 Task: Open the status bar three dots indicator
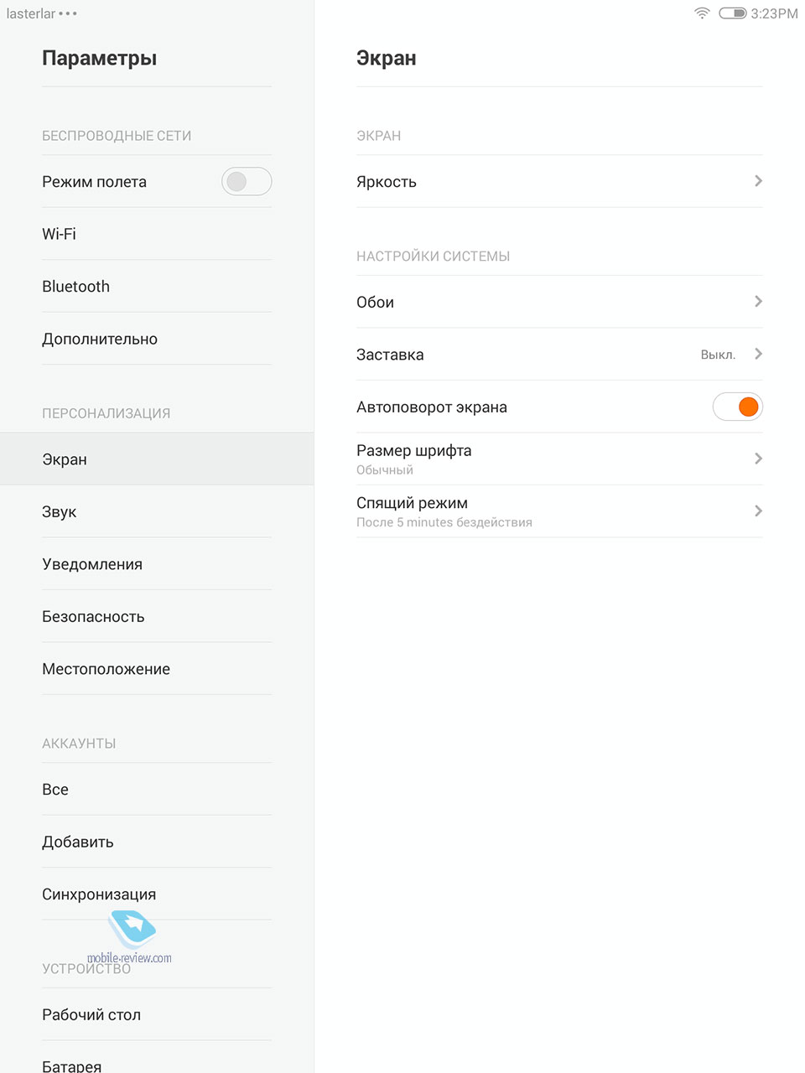(68, 13)
